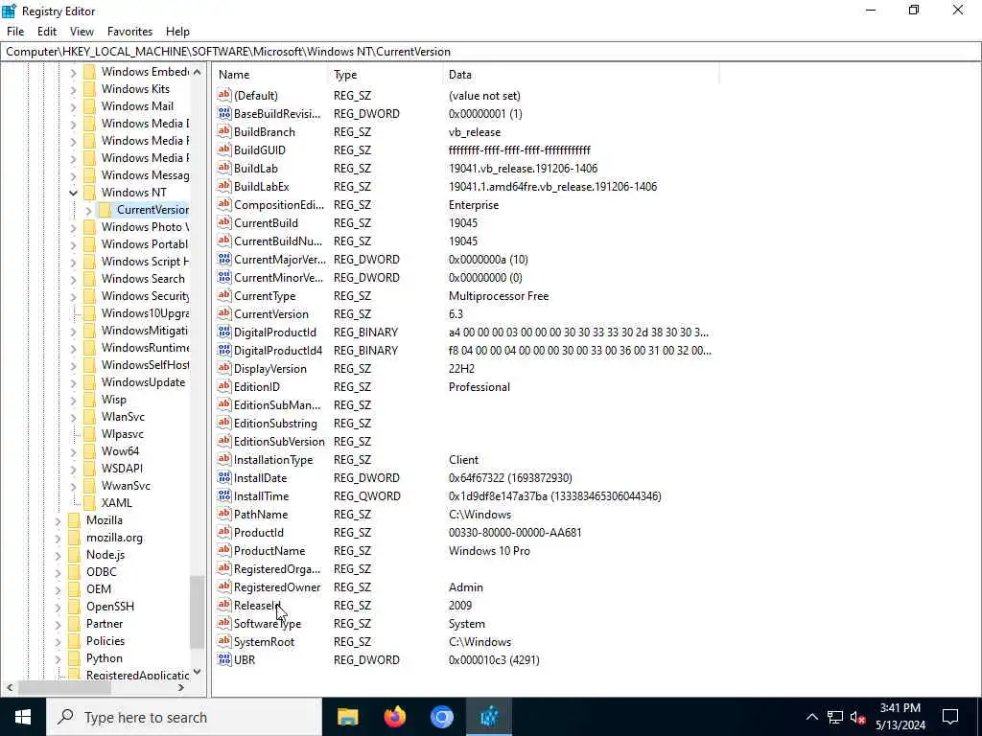Expand the Node.js key node

(x=58, y=555)
